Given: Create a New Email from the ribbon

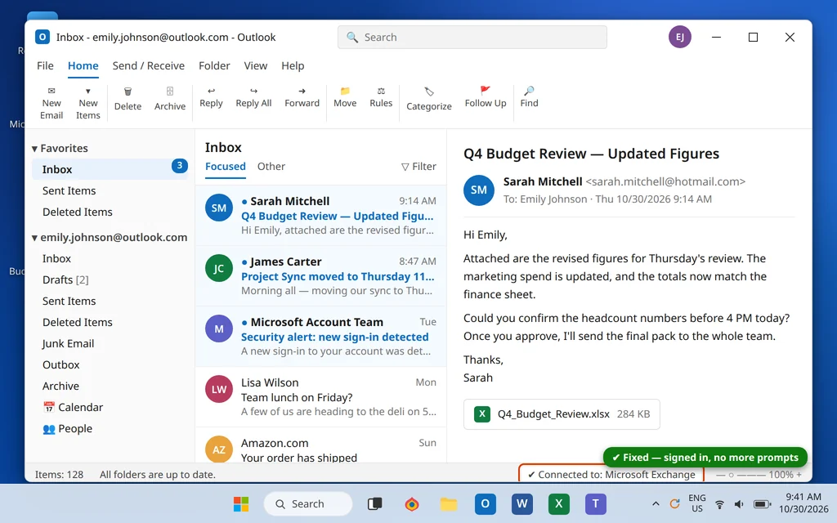Looking at the screenshot, I should (x=51, y=103).
